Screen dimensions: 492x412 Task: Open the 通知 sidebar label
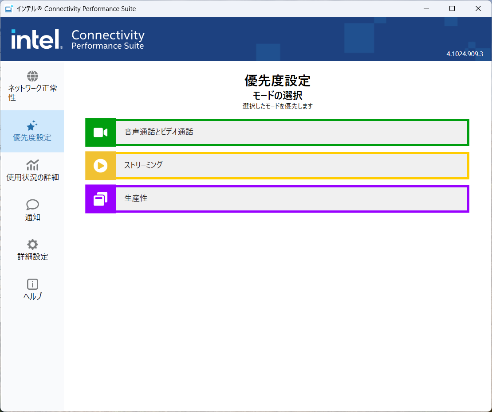pos(32,218)
